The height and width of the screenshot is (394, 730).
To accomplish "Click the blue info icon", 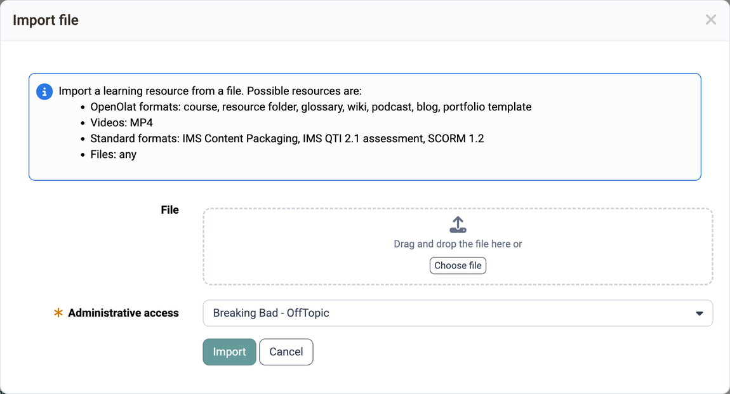I will (x=44, y=91).
